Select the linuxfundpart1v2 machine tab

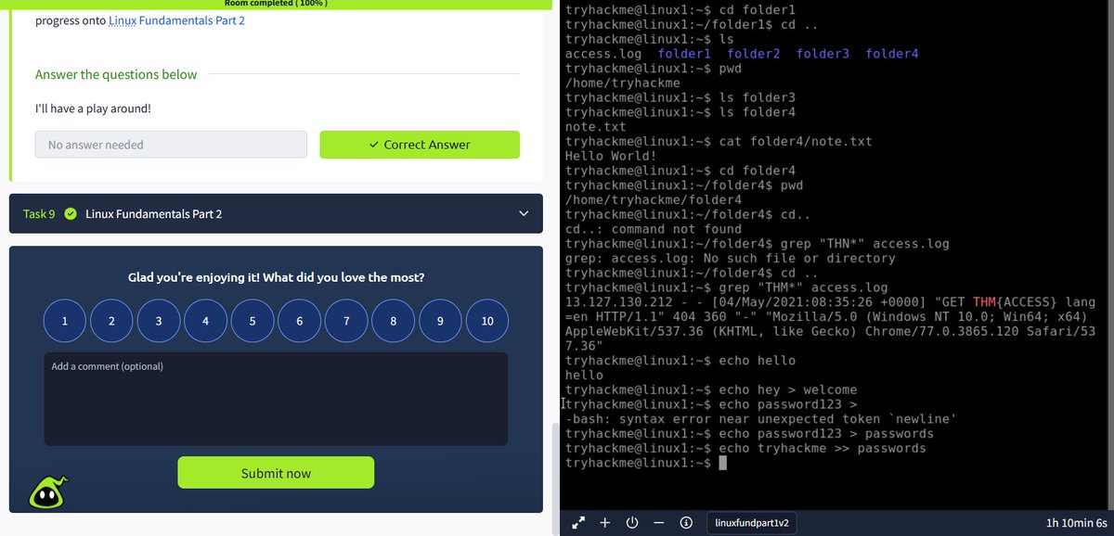coord(751,523)
